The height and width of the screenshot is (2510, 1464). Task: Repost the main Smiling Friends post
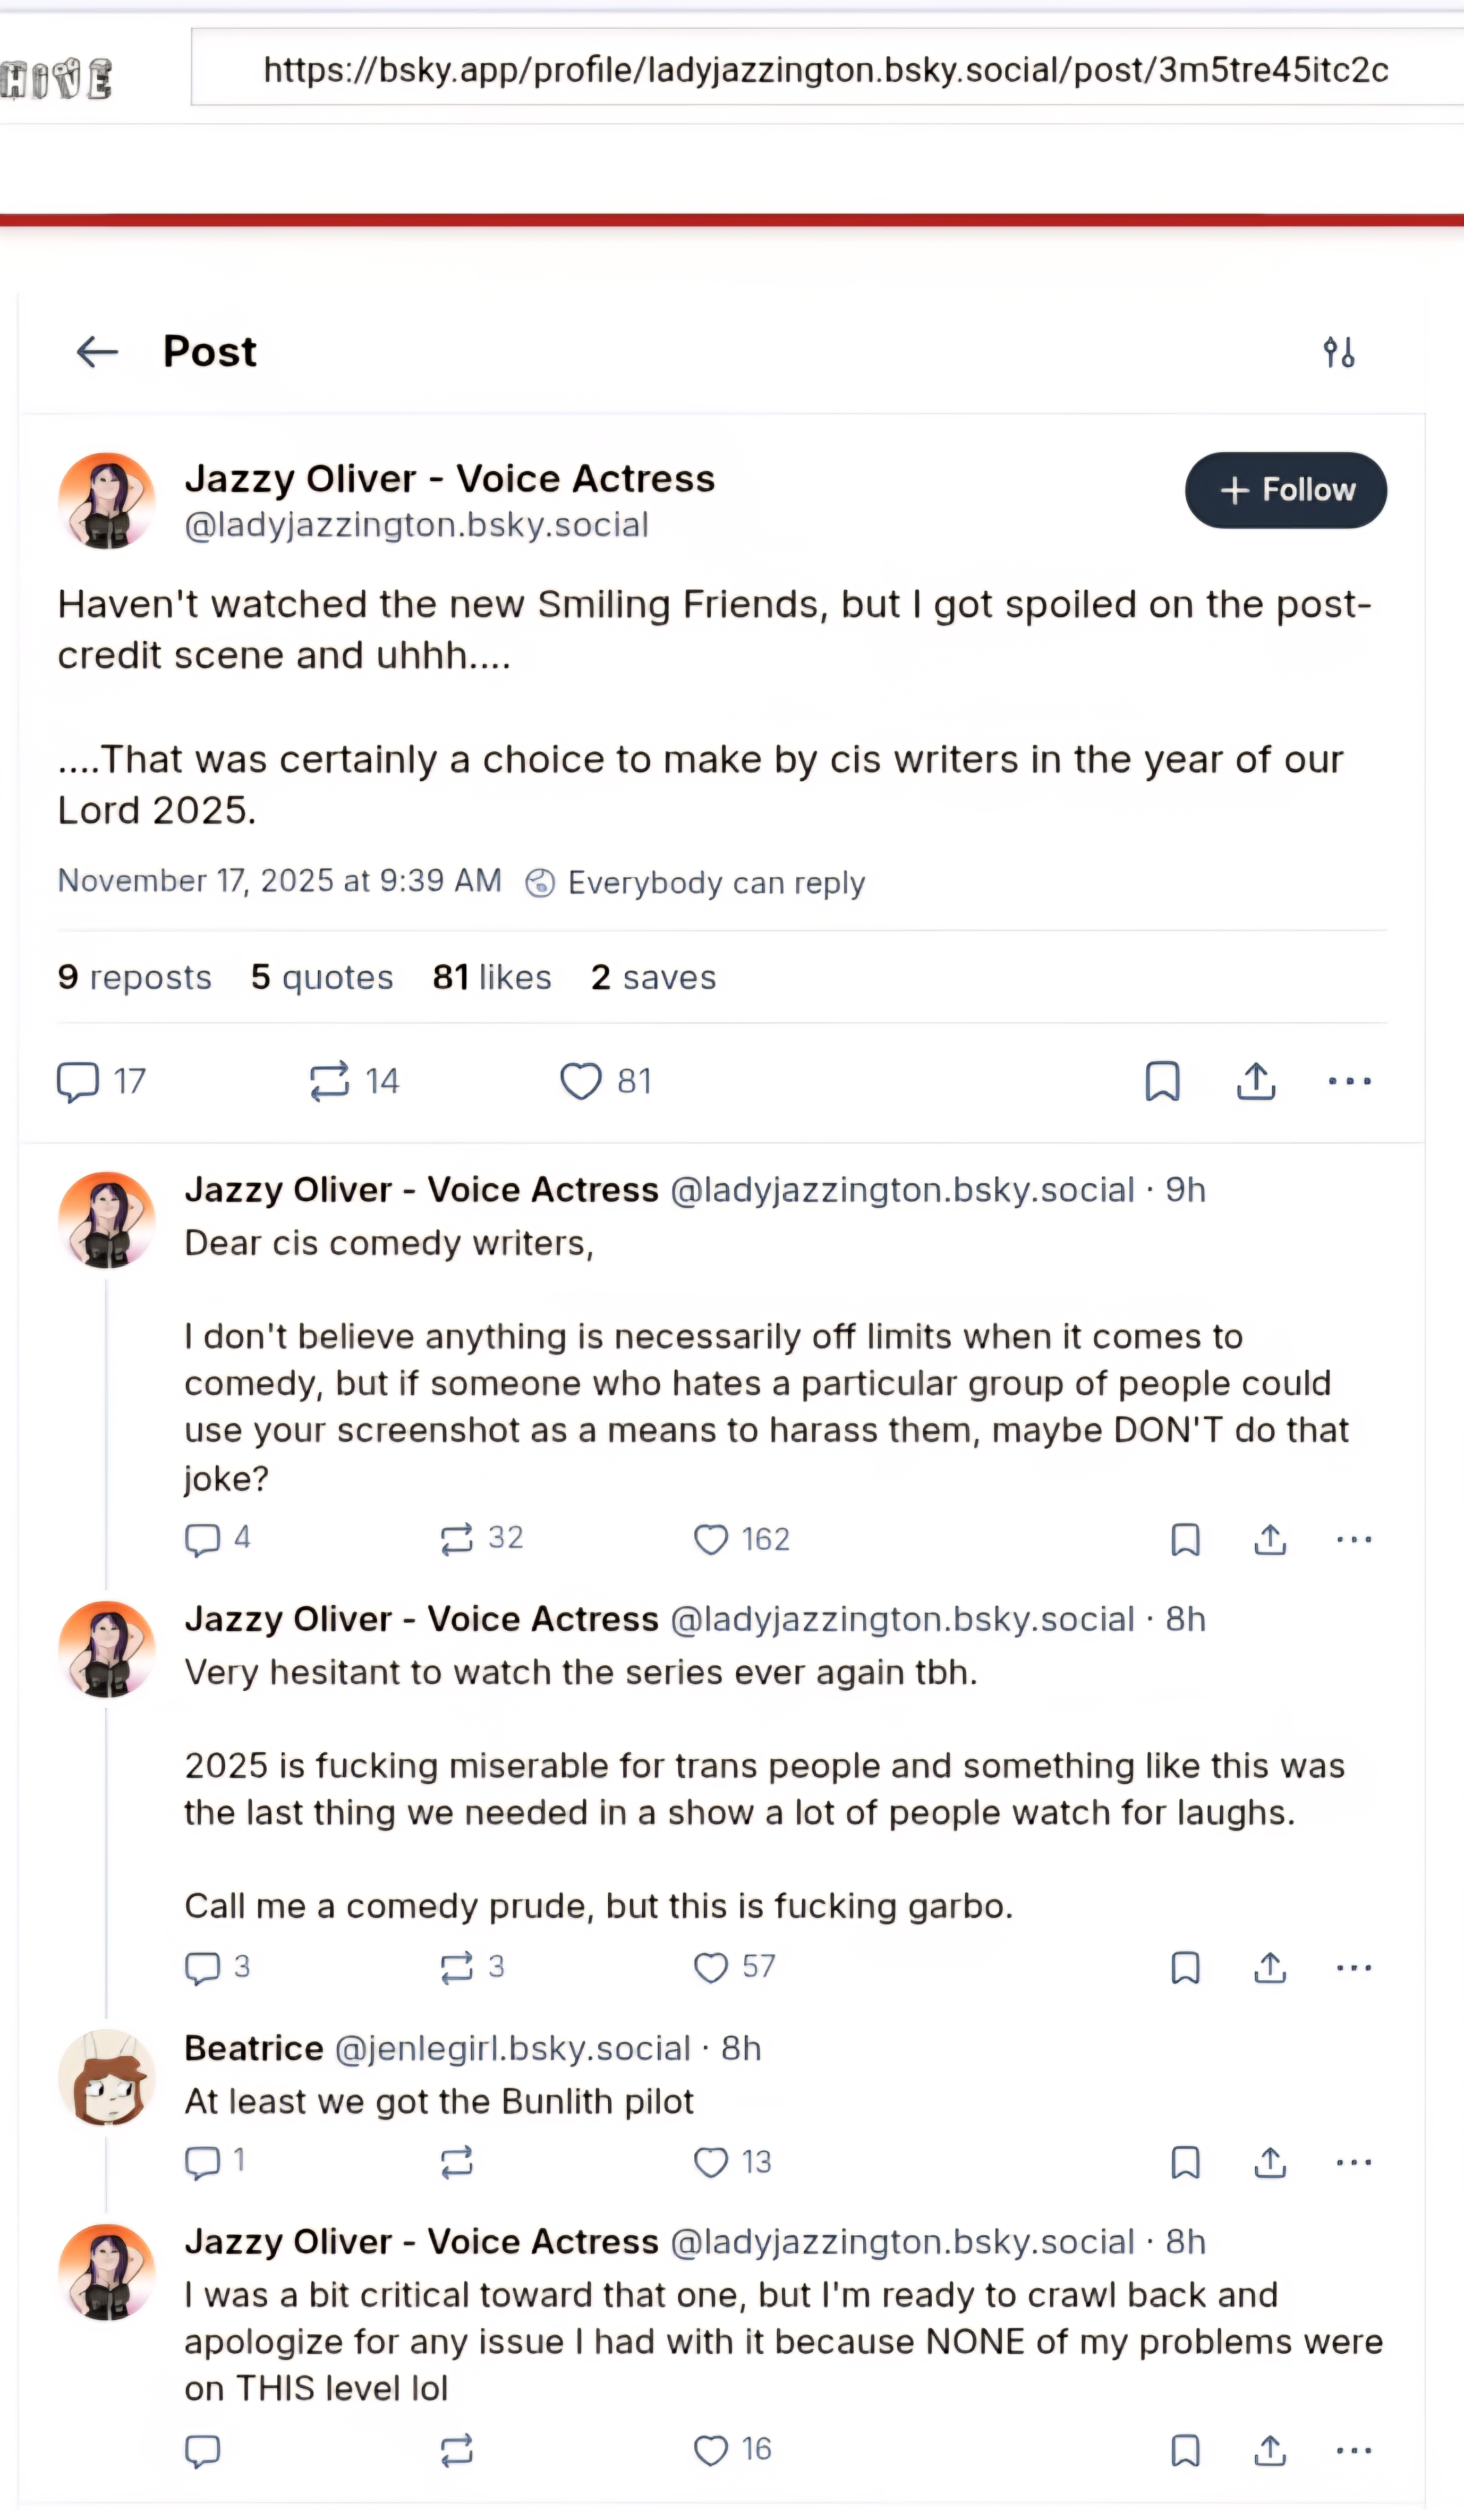click(330, 1082)
